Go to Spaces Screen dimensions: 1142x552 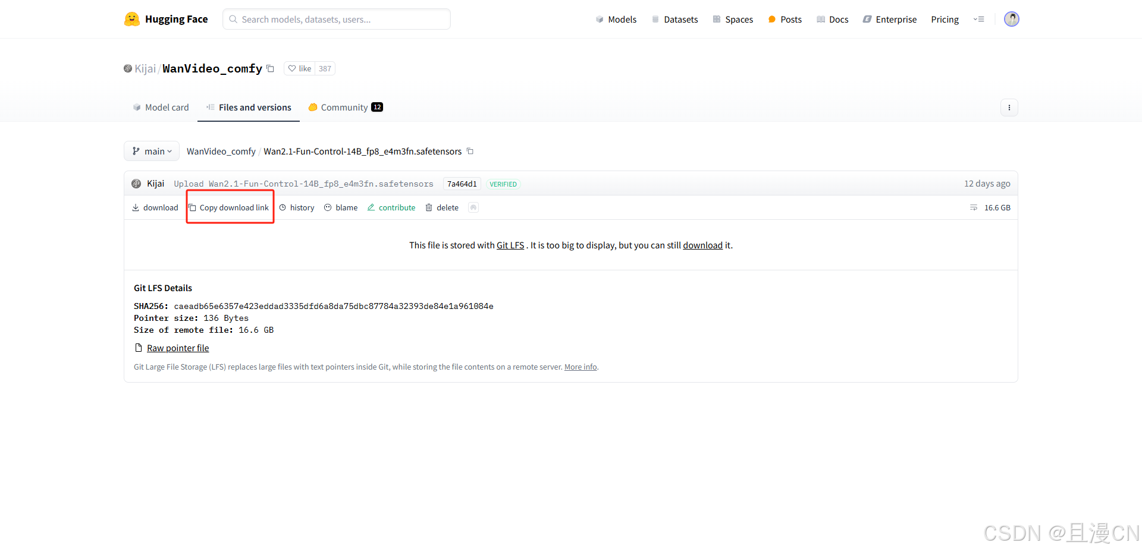[733, 20]
